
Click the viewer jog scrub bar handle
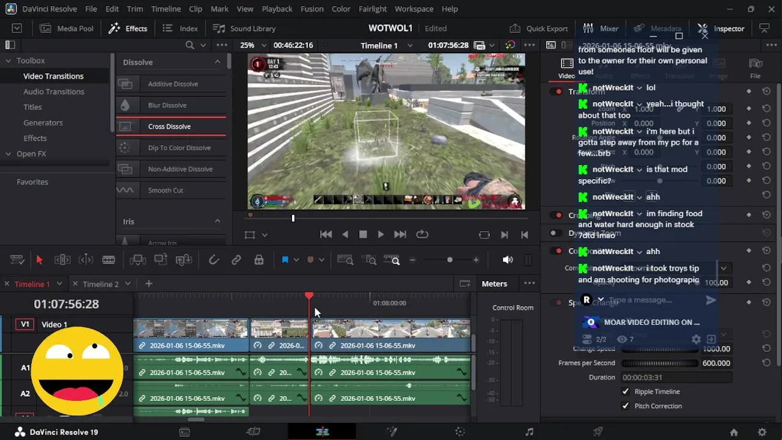click(x=293, y=218)
